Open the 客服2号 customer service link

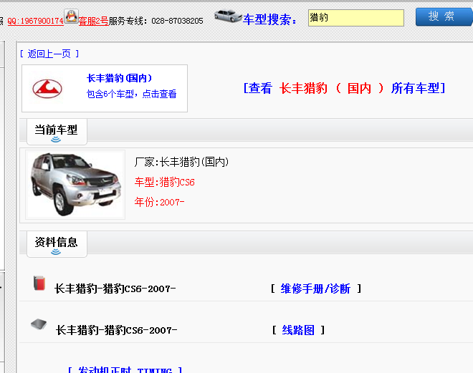[93, 21]
